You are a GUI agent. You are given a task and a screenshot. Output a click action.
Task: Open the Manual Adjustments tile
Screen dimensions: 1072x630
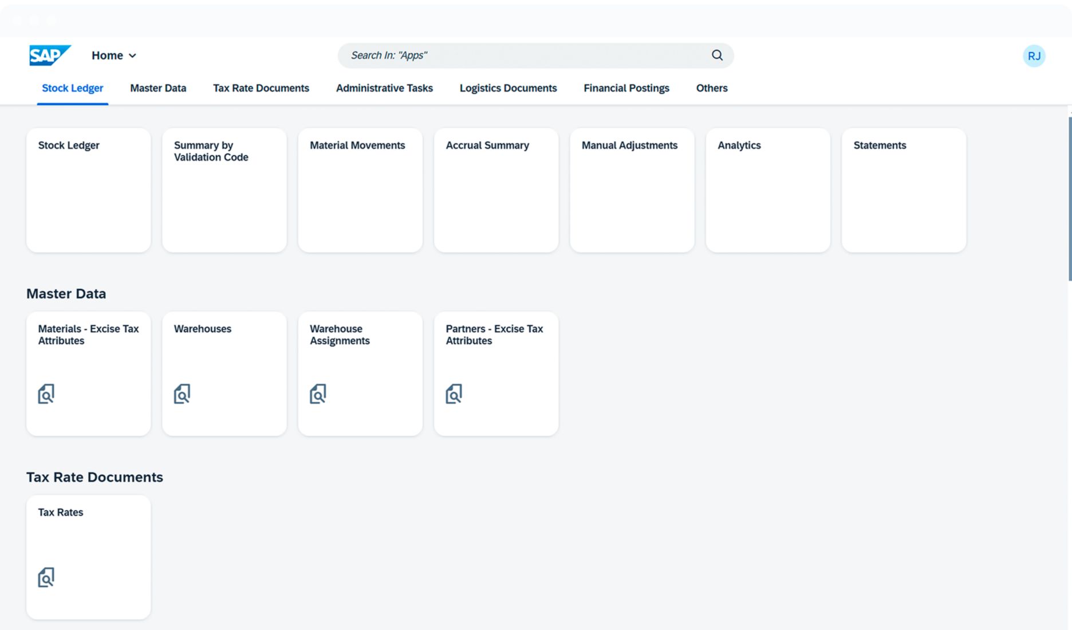(x=632, y=190)
